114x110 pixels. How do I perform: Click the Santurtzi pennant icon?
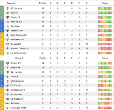tap(8, 103)
